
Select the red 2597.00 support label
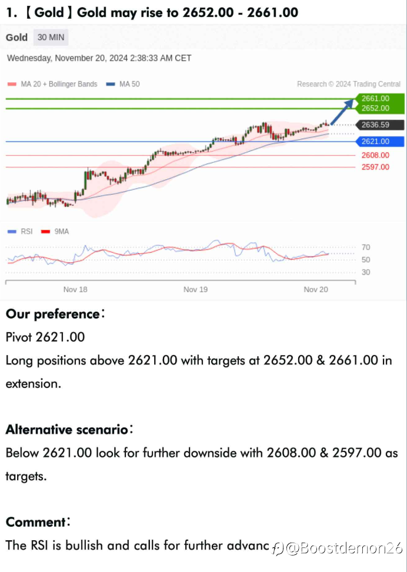point(375,167)
